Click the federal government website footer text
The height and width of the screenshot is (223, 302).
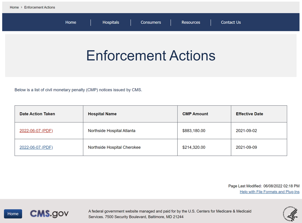point(170,214)
